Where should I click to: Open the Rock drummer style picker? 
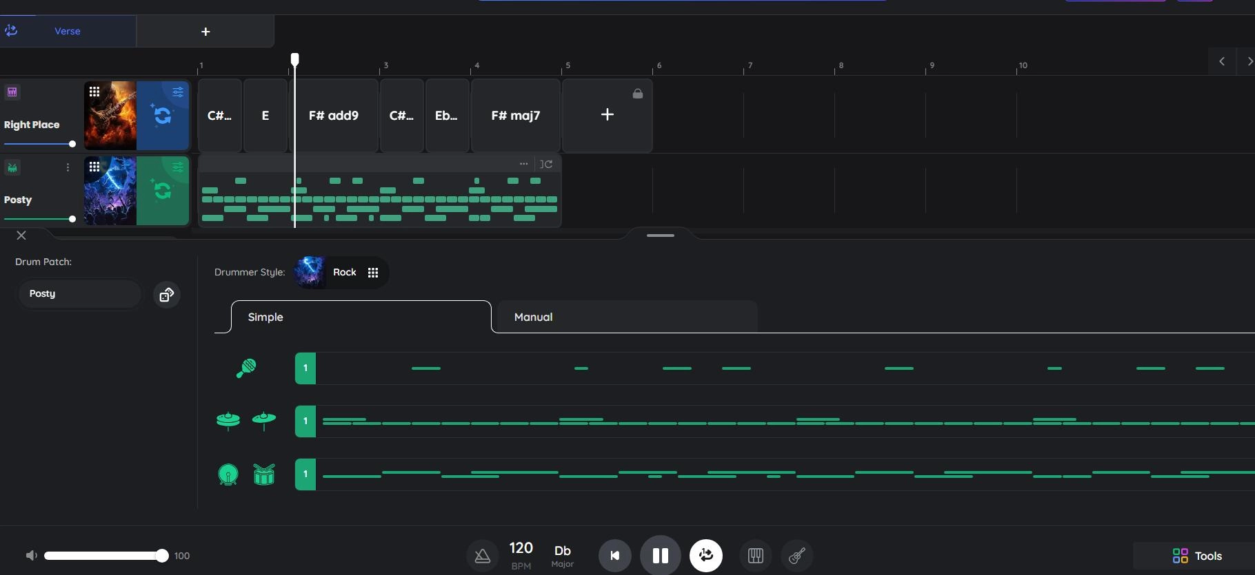click(341, 273)
